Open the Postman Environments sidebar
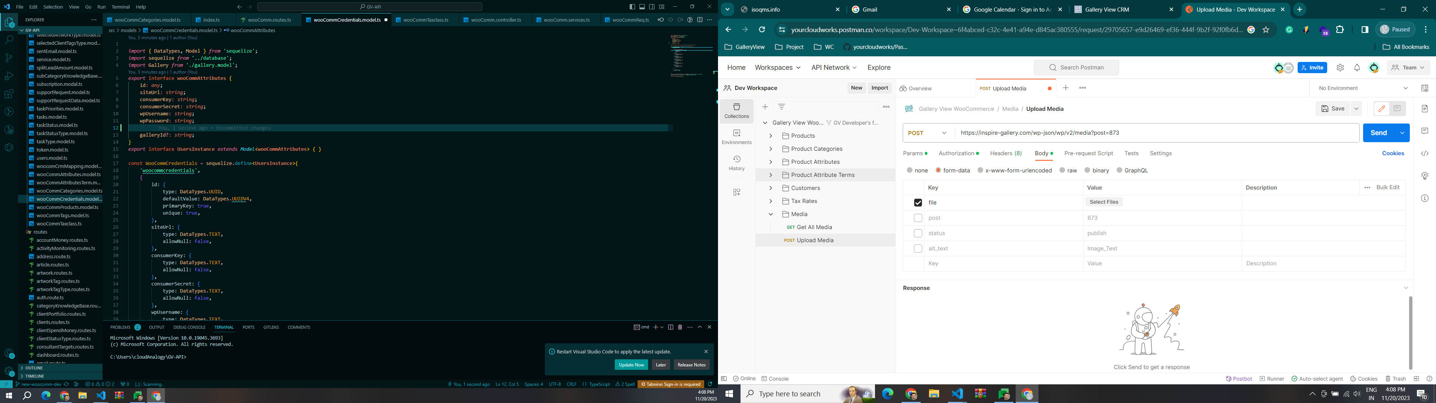 (x=736, y=137)
